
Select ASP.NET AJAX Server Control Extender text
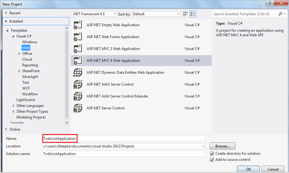click(117, 96)
